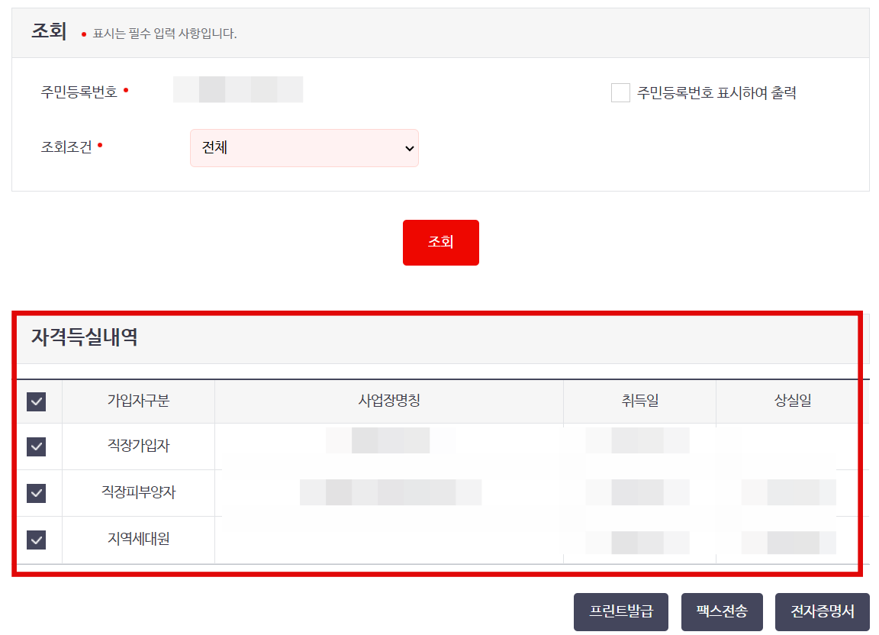This screenshot has height=635, width=879.
Task: Click the 전자증명서 button
Action: 822,611
